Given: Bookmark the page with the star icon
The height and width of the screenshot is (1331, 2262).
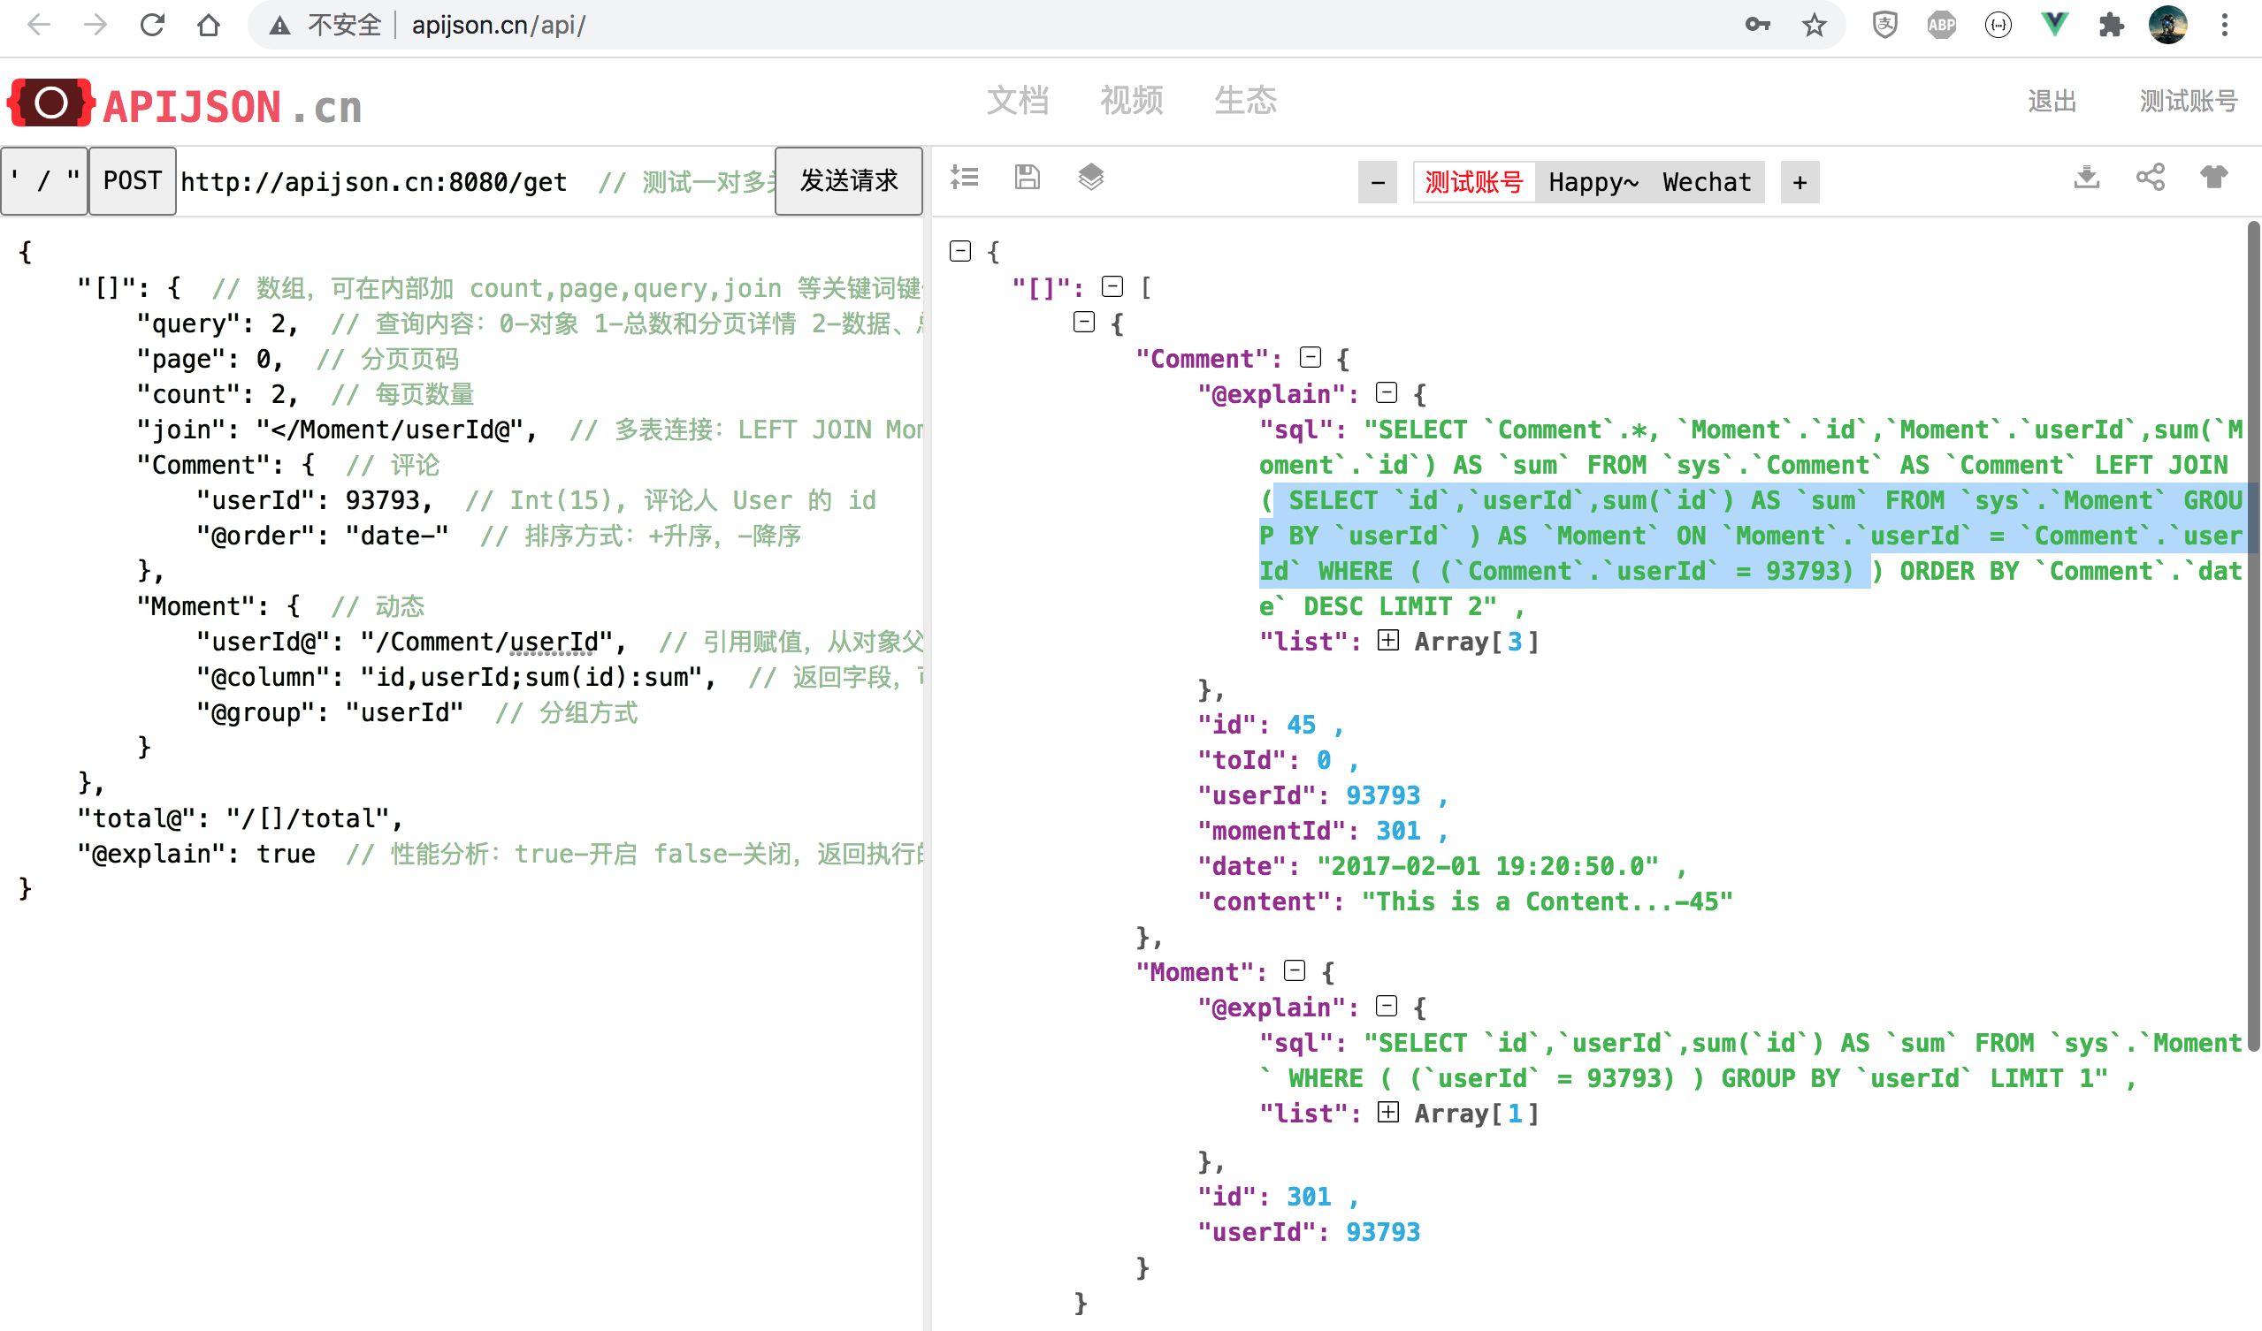Looking at the screenshot, I should click(x=1814, y=25).
